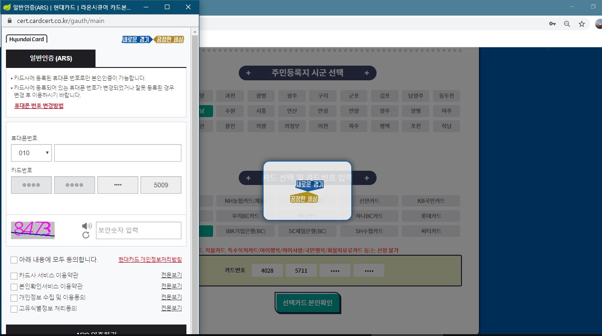602x336 pixels.
Task: Select 여주 city in background page
Action: click(x=446, y=111)
